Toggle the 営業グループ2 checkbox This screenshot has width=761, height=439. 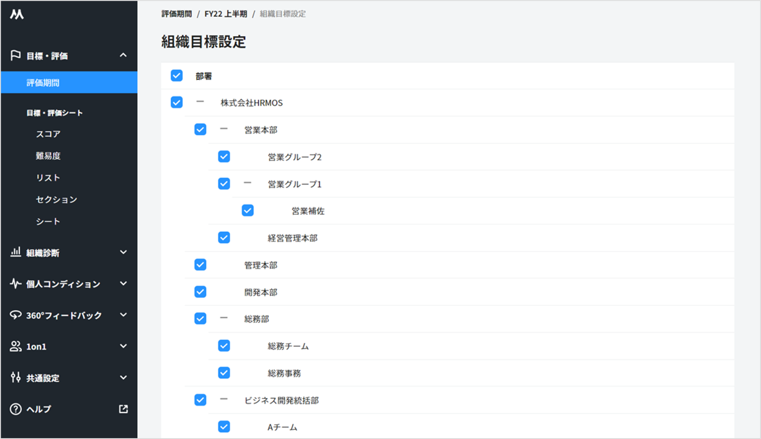(224, 157)
